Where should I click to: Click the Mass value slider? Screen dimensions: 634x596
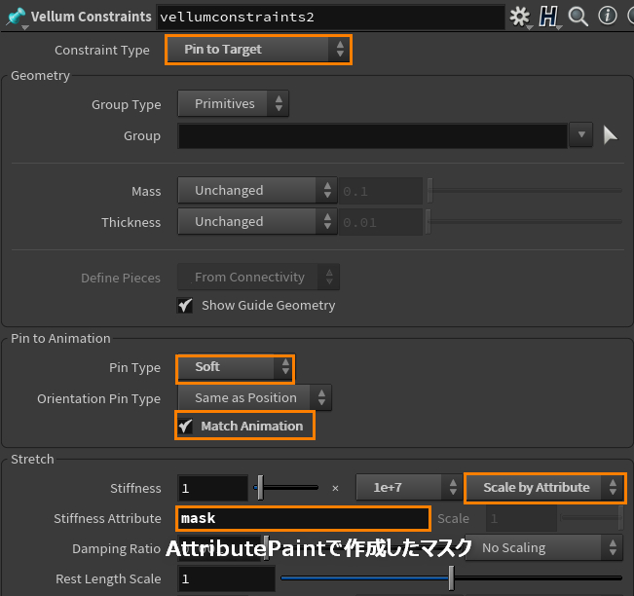525,191
